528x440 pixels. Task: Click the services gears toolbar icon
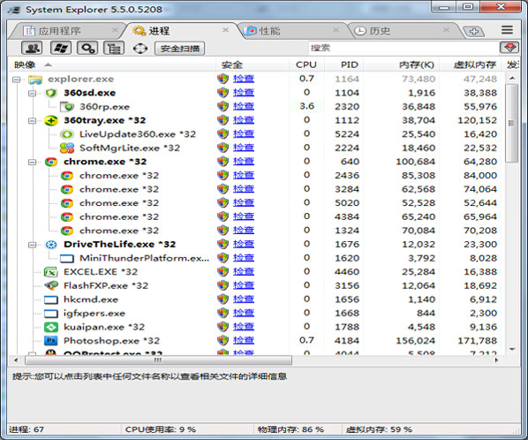point(87,49)
